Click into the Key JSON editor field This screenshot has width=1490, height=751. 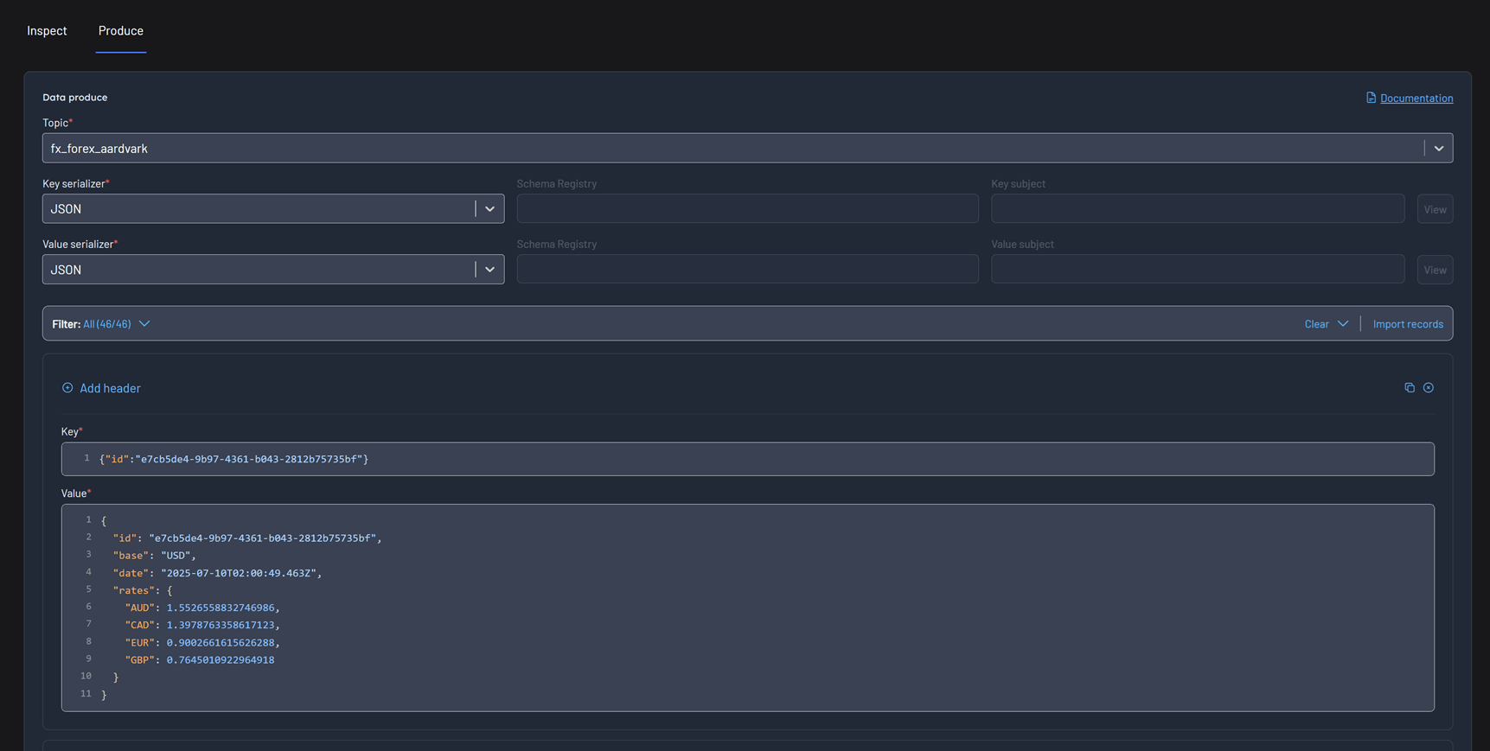pyautogui.click(x=747, y=459)
